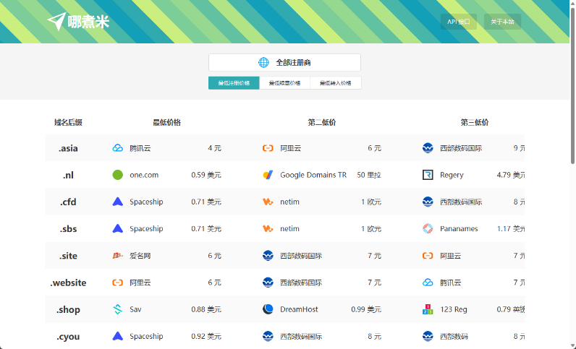Click the Pananames icon
Screen dimensions: 576x349
tap(428, 228)
